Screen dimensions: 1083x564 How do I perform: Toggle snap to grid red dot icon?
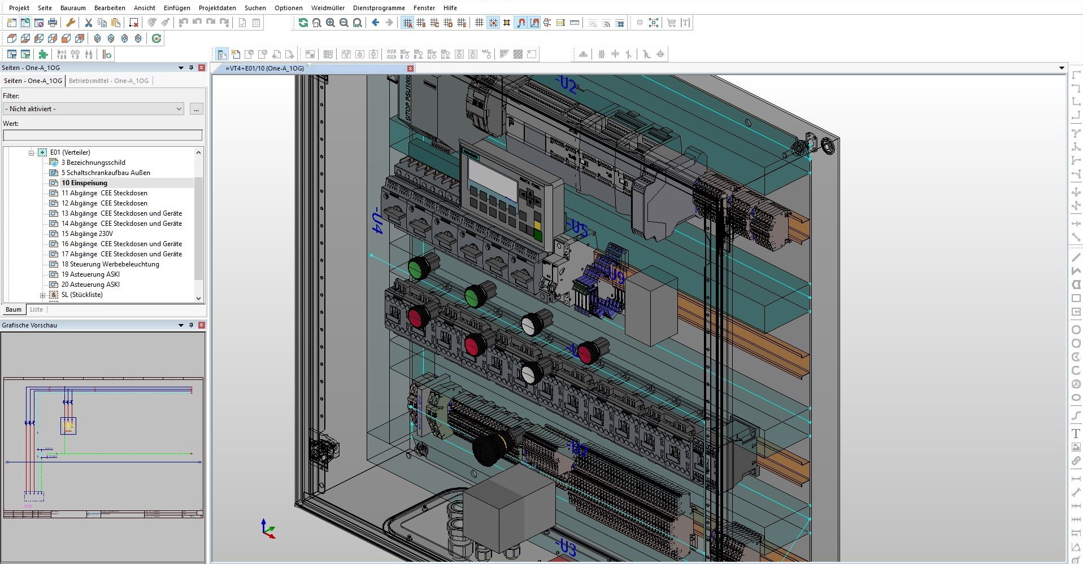tap(493, 23)
